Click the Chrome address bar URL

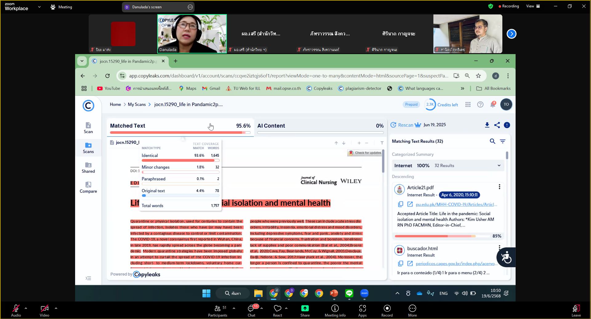(x=288, y=76)
